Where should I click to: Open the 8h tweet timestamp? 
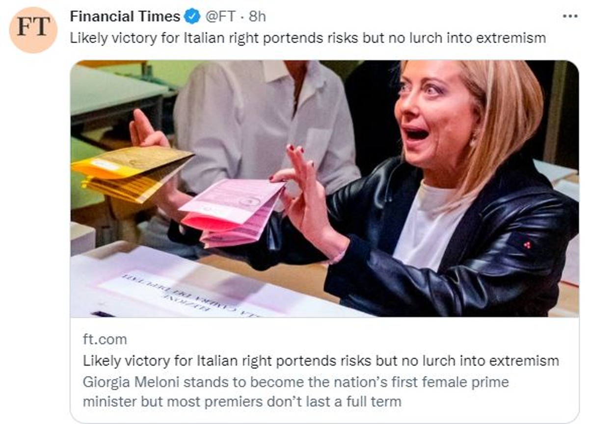257,17
